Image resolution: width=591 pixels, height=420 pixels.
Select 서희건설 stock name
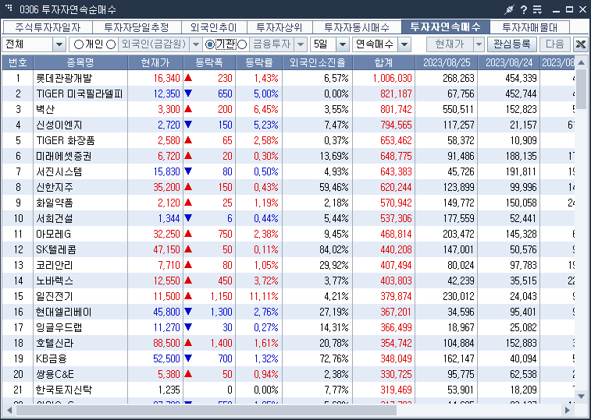[x=55, y=218]
